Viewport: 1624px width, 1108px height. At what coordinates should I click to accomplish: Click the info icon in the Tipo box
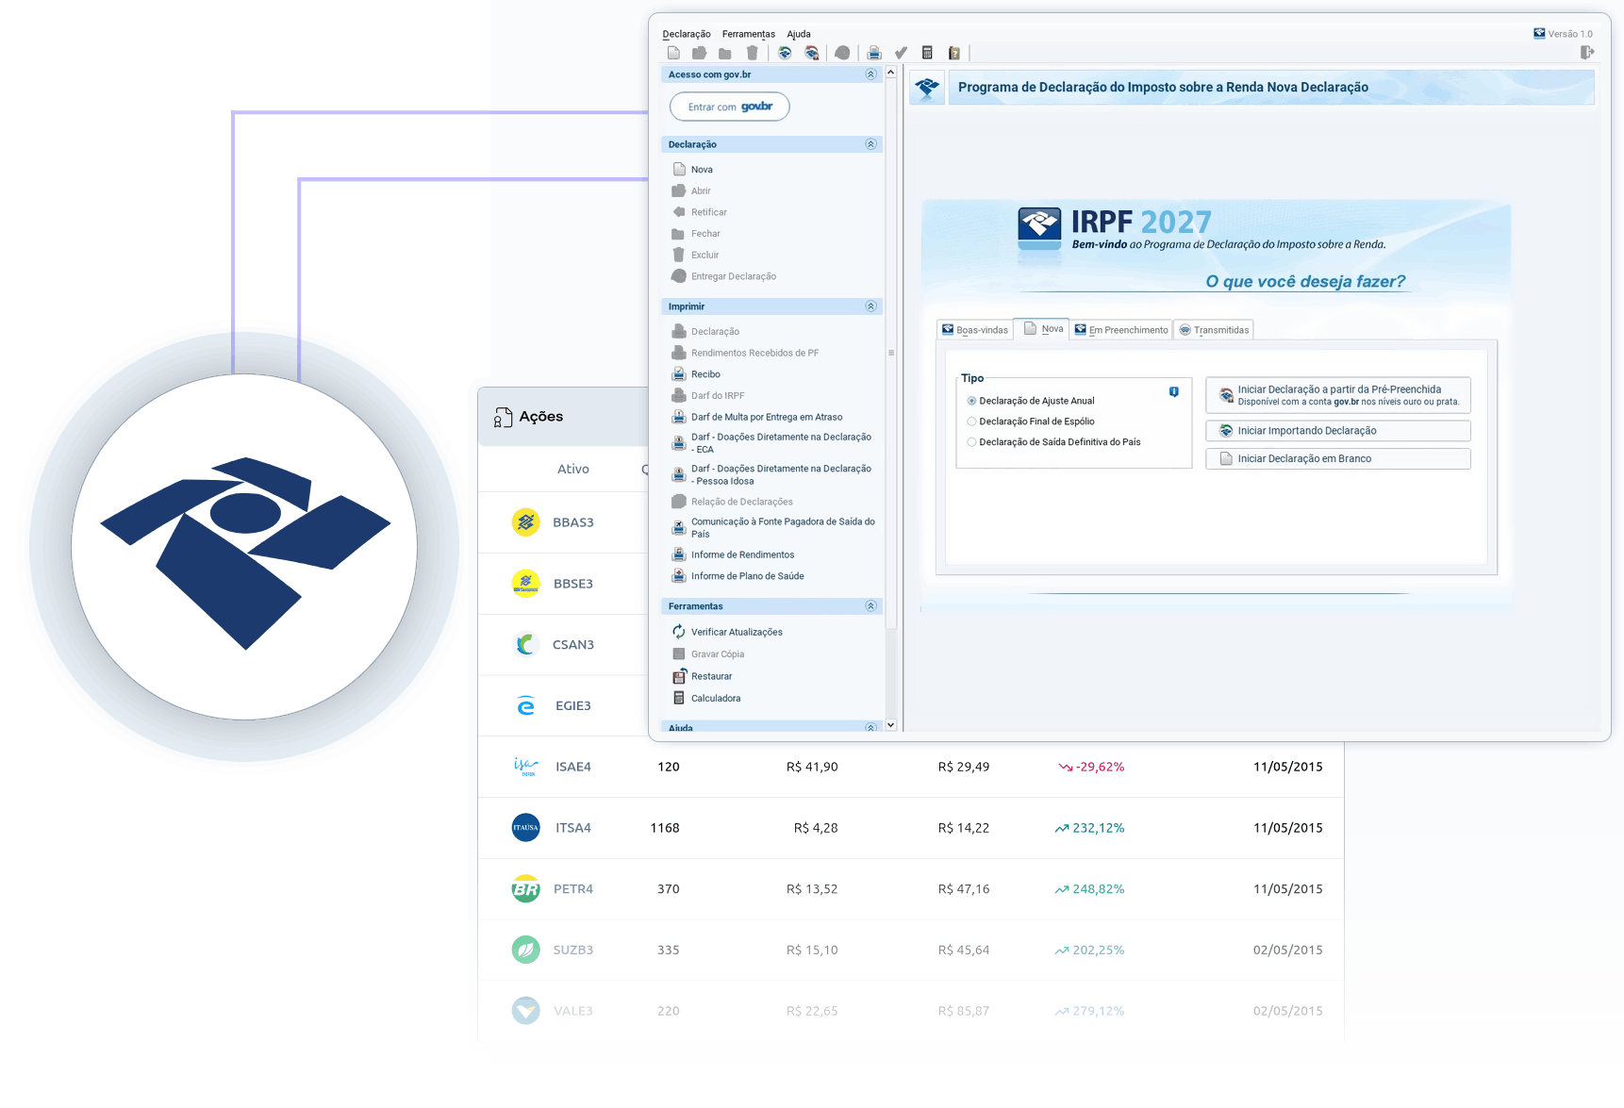coord(1174,391)
